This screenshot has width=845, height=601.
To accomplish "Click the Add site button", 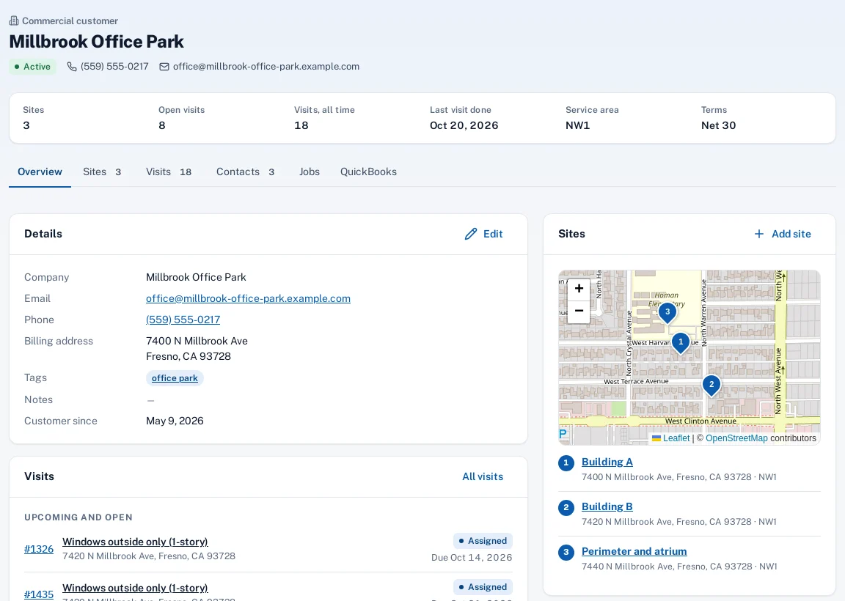I will (x=783, y=234).
